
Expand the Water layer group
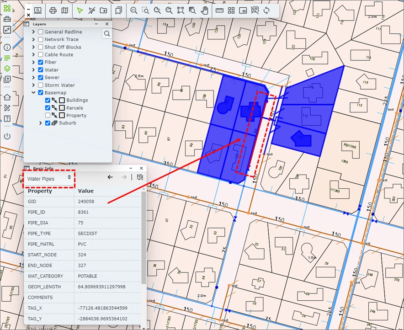click(33, 70)
